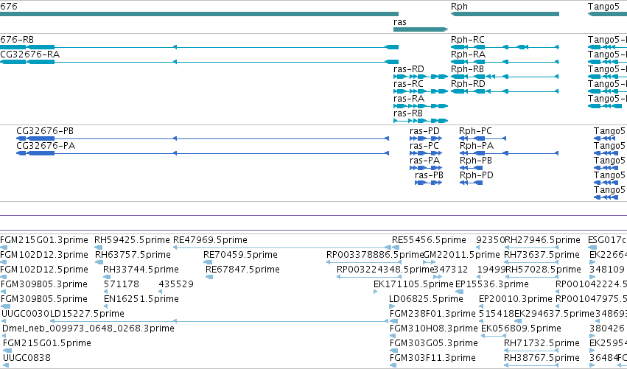Click the Rph-RB transcript label

tap(467, 69)
